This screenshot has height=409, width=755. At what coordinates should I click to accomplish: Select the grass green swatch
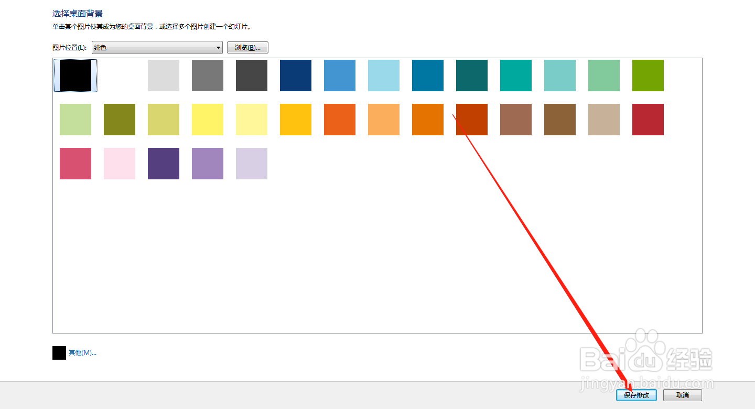pyautogui.click(x=648, y=76)
